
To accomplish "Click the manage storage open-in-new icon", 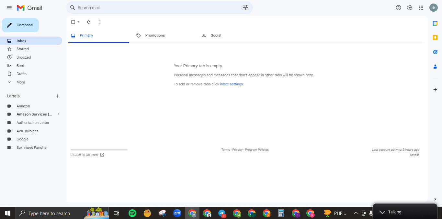I will 102,155.
